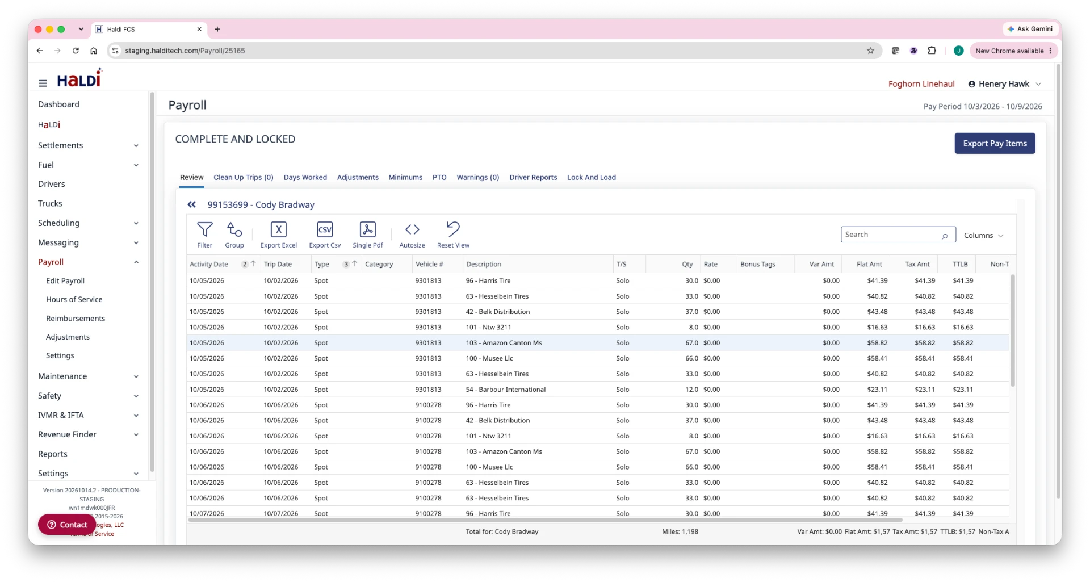1090x582 pixels.
Task: Expand the Scheduling section
Action: click(x=88, y=223)
